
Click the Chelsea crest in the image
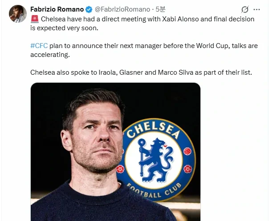(156, 159)
